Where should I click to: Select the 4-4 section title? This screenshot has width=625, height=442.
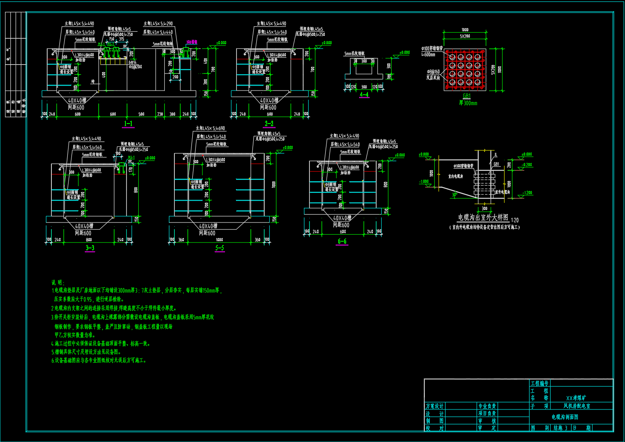(x=364, y=95)
